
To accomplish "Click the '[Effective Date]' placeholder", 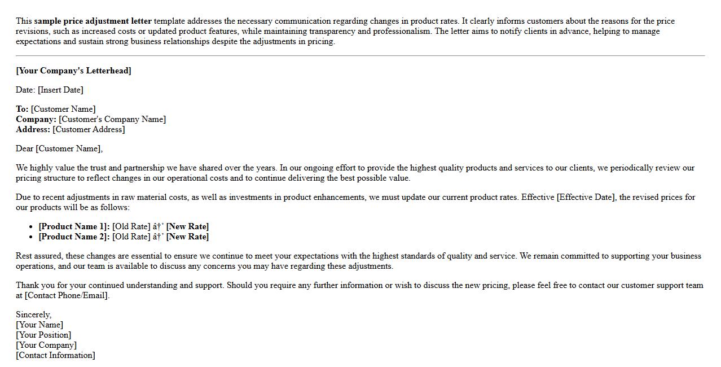I will [x=587, y=197].
